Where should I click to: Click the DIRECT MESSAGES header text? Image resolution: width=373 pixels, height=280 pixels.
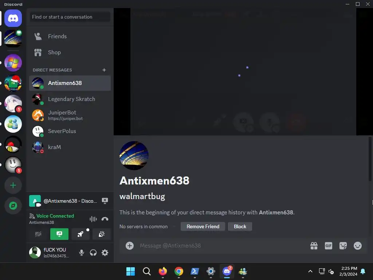tap(52, 70)
